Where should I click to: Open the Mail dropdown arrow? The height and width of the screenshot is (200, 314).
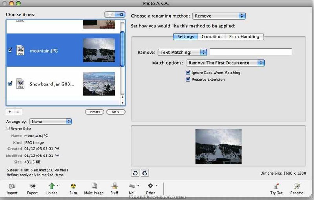click(x=138, y=185)
